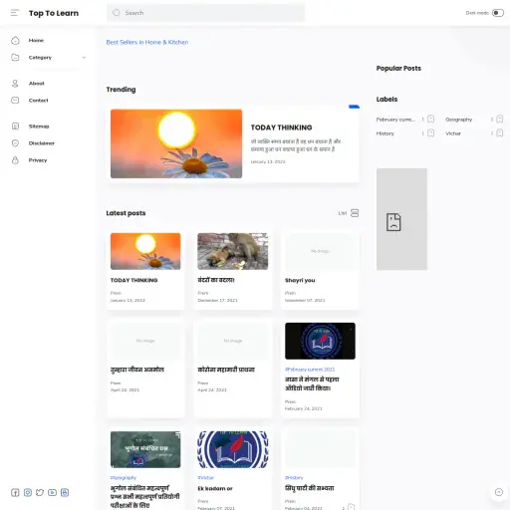
Task: Open the Sitemap menu item
Action: [39, 127]
